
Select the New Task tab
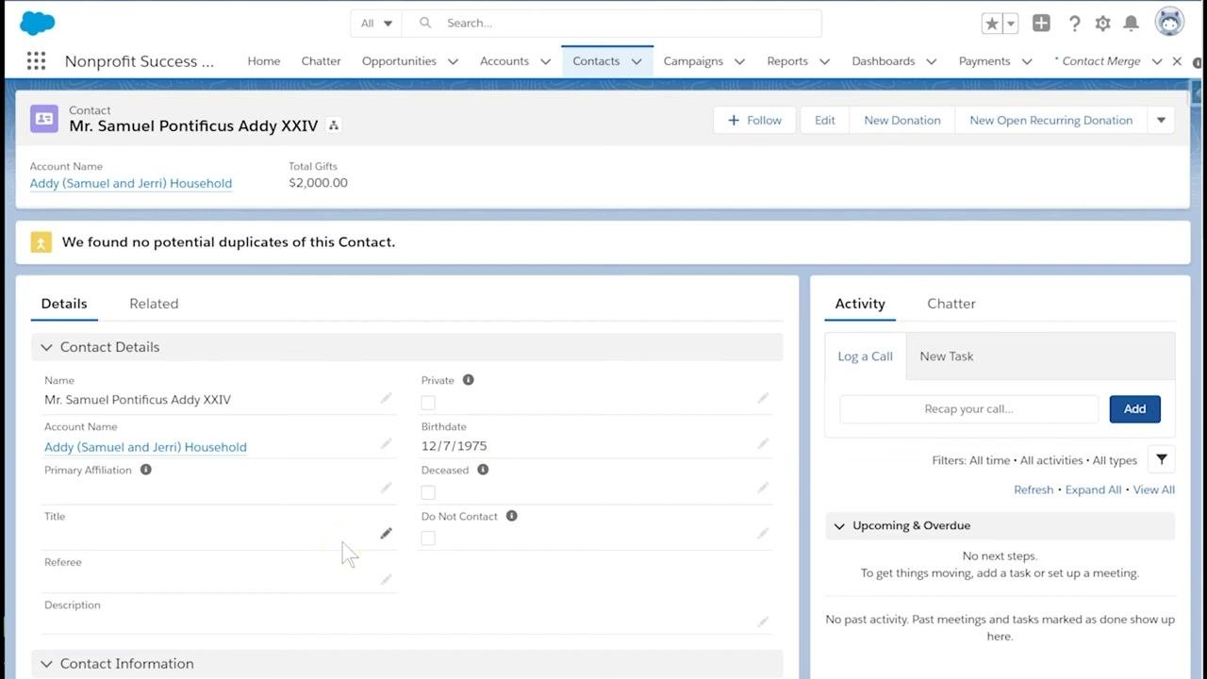(x=947, y=356)
